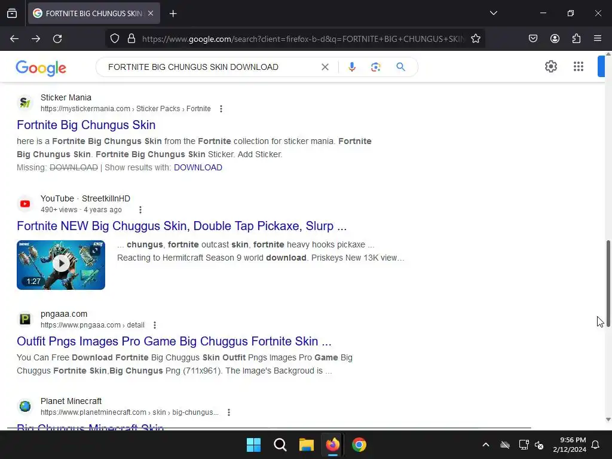Click the YouTube favicon icon
Viewport: 612px width, 459px height.
click(25, 204)
